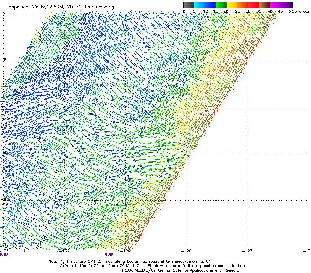Click latitude axis label '0'
This screenshot has height=273, width=311.
click(x=3, y=14)
